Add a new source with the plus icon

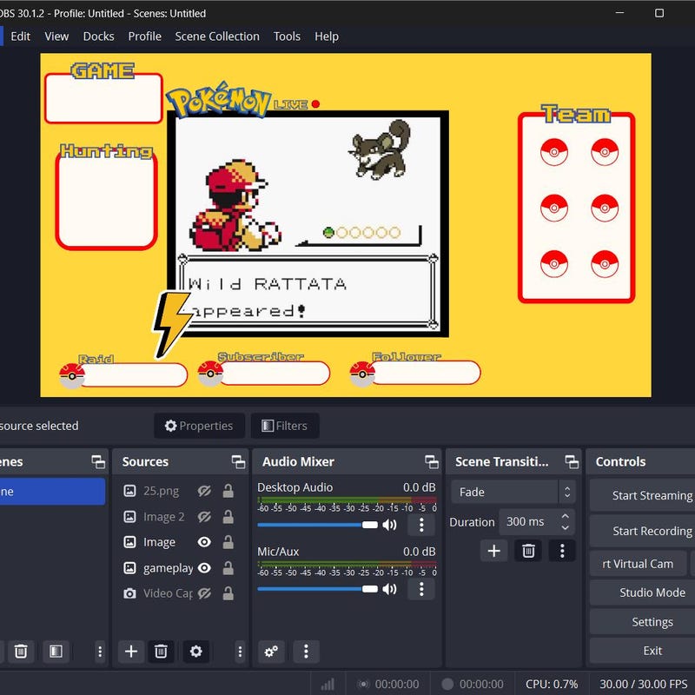131,652
